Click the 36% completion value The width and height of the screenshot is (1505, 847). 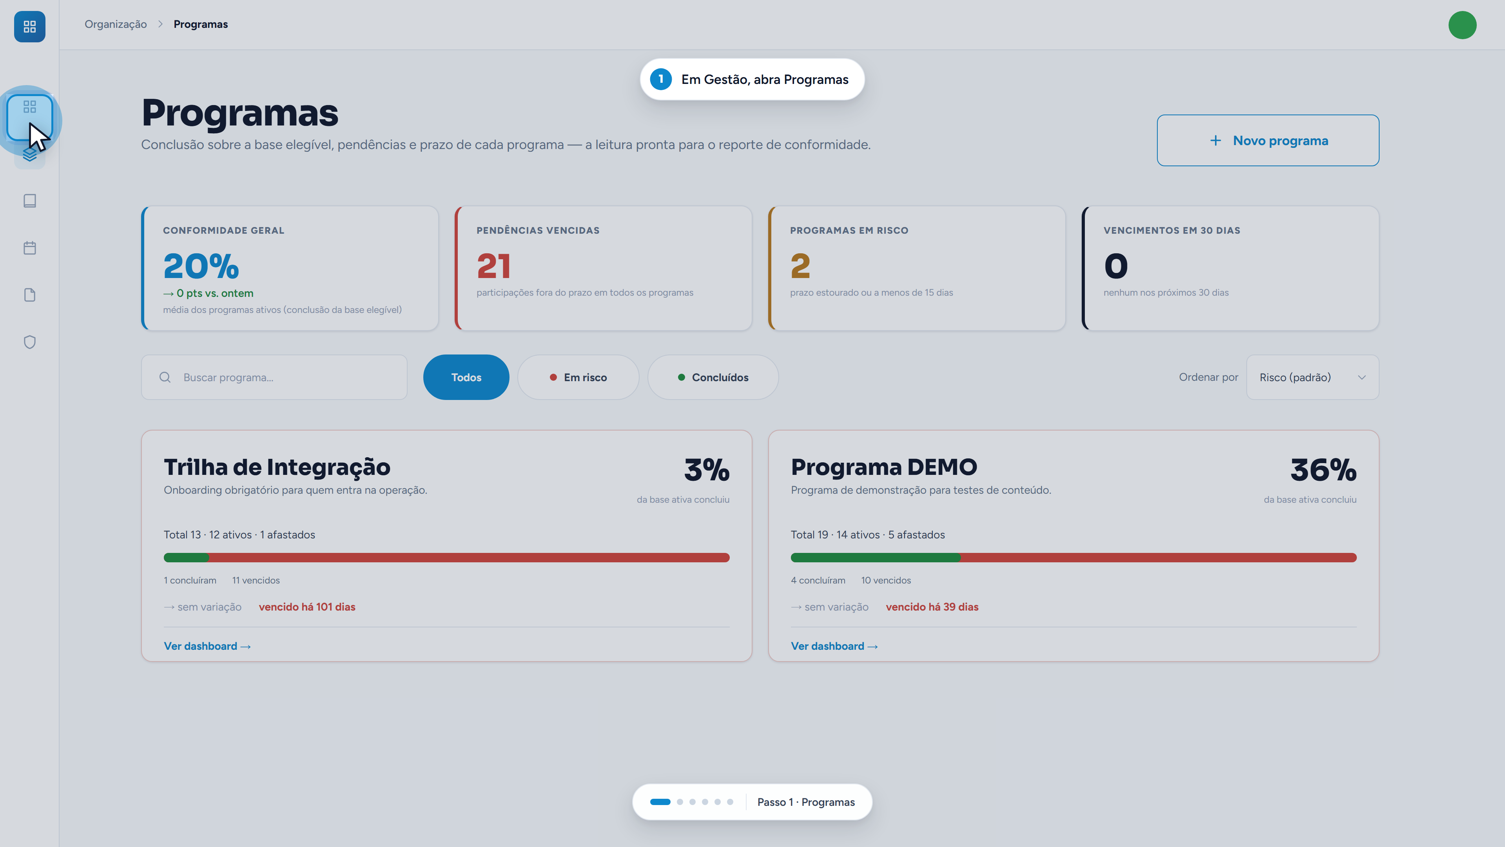coord(1323,470)
